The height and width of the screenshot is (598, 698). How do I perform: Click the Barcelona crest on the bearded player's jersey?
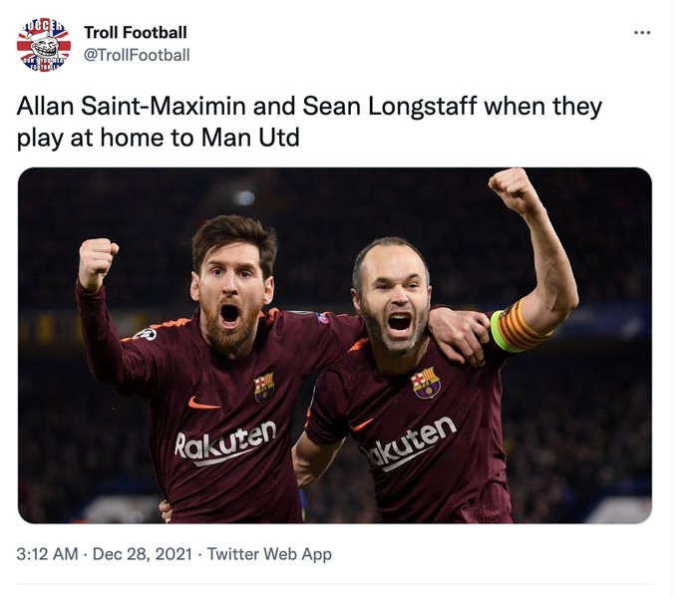264,387
